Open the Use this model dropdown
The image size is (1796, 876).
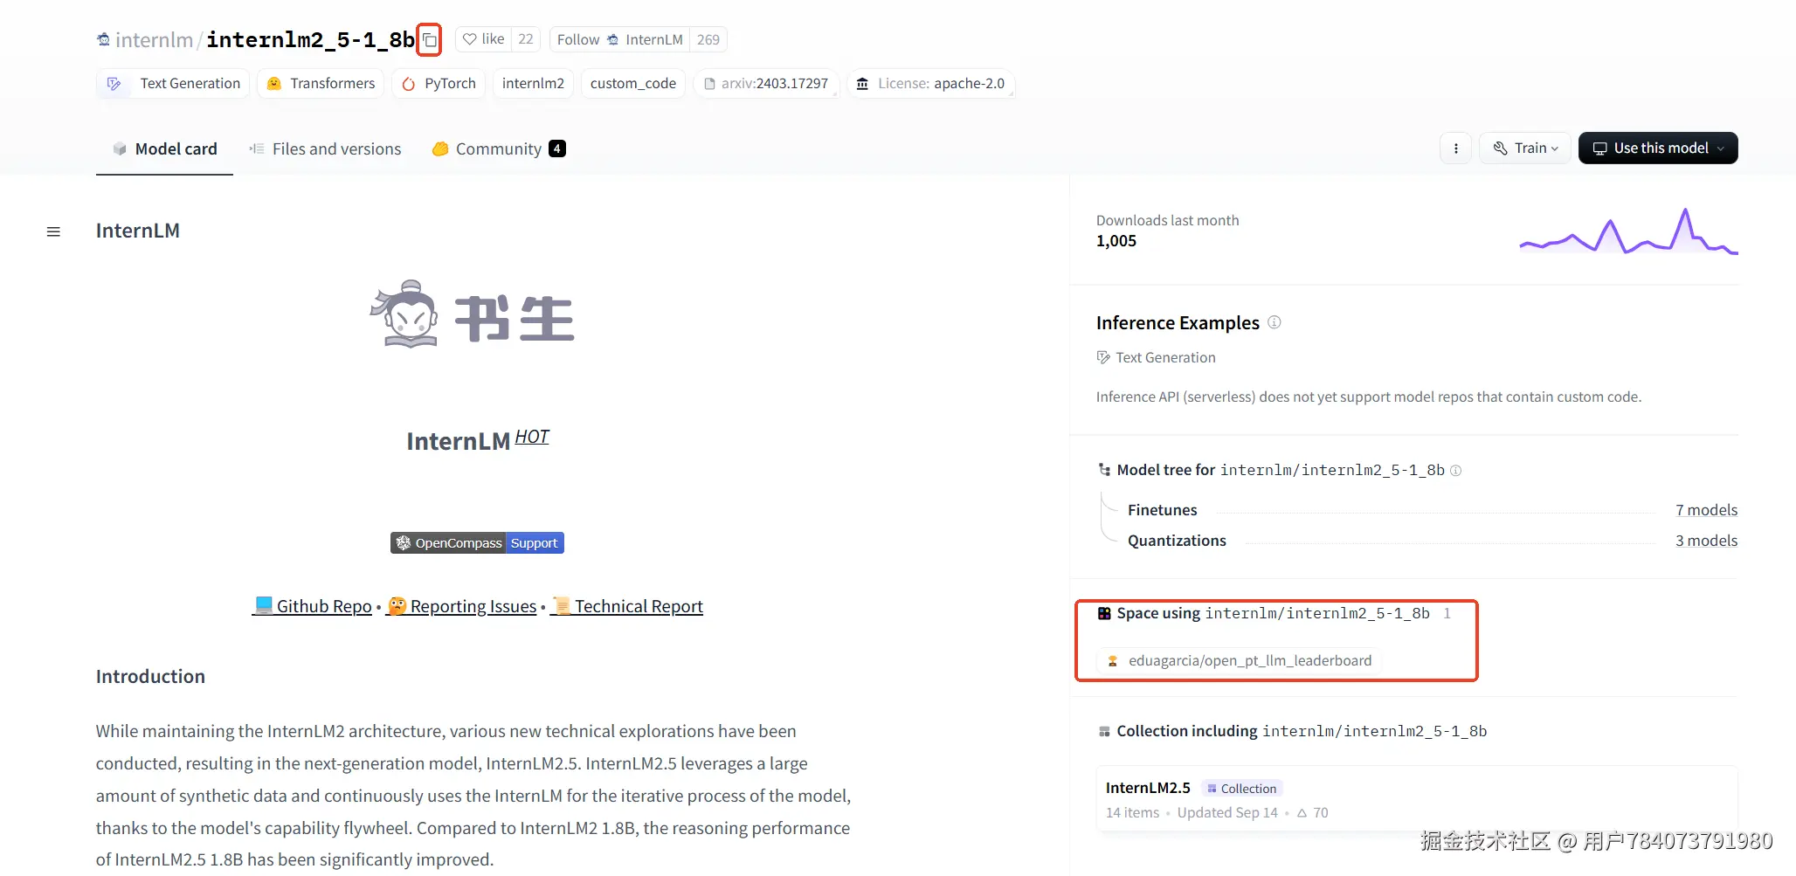(x=1658, y=148)
